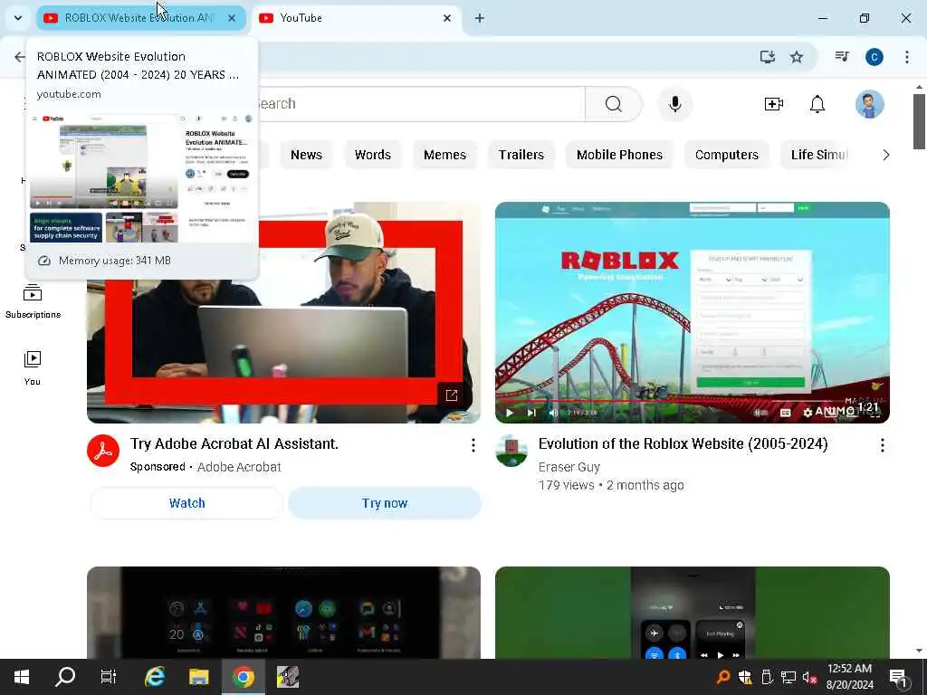
Task: Open the ad external link icon
Action: [x=452, y=395]
